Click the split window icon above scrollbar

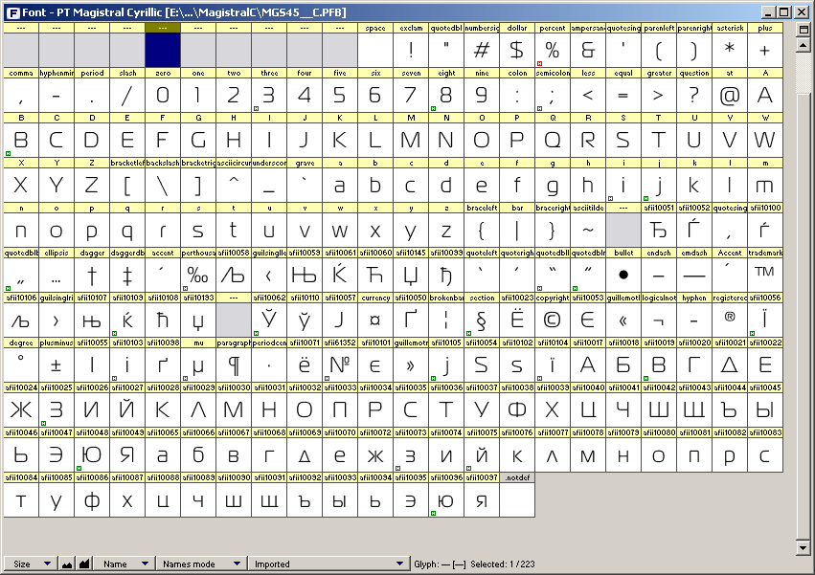(x=804, y=30)
